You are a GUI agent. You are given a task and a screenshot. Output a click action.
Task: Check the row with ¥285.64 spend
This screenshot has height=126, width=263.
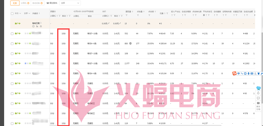coord(12,44)
